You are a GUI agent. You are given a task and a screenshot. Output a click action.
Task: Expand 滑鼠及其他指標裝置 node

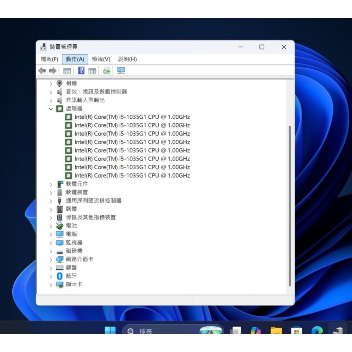(51, 218)
